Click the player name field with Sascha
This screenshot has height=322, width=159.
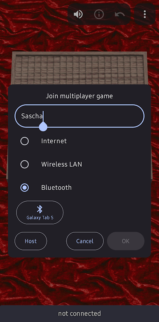(x=79, y=116)
